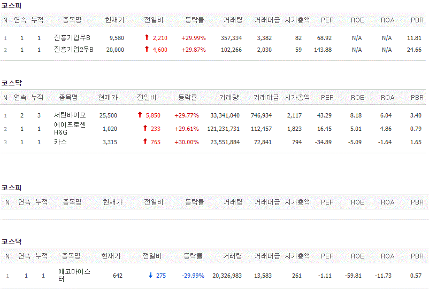Click current price 25,500
The width and height of the screenshot is (429, 298).
coord(108,115)
